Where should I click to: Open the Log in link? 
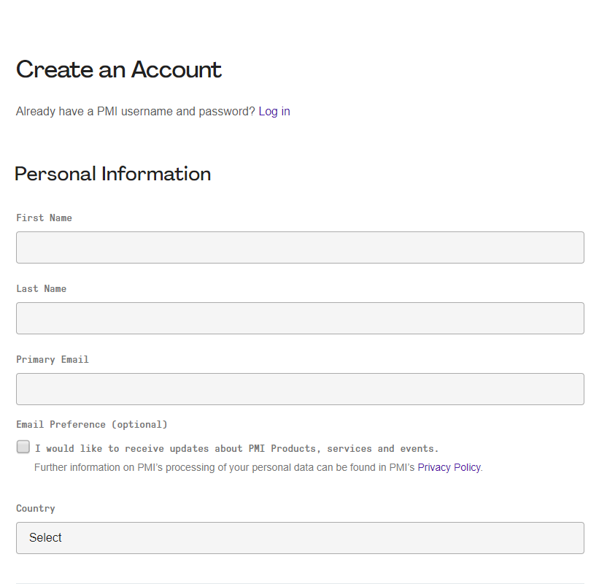(x=274, y=111)
